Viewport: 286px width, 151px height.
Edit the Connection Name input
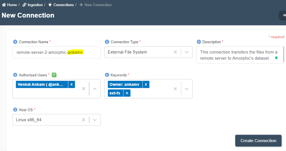point(57,52)
